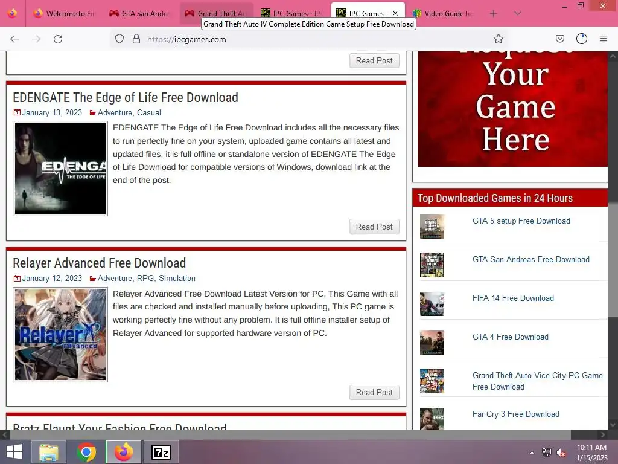Click the Far Cry 3 sidebar thumbnail
This screenshot has width=618, height=464.
coord(432,419)
